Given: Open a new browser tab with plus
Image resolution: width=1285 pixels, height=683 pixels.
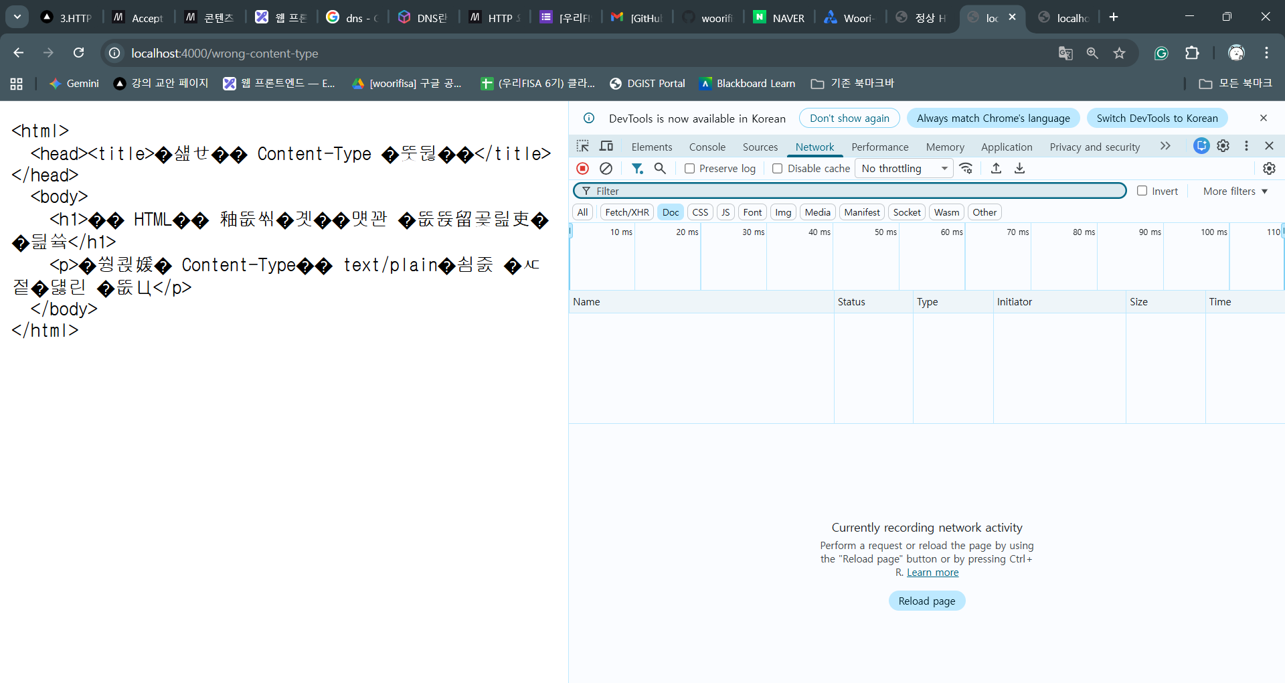Looking at the screenshot, I should [1114, 17].
